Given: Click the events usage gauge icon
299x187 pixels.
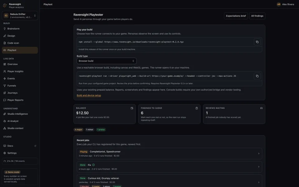Looking at the screenshot, I should click(x=5, y=161).
